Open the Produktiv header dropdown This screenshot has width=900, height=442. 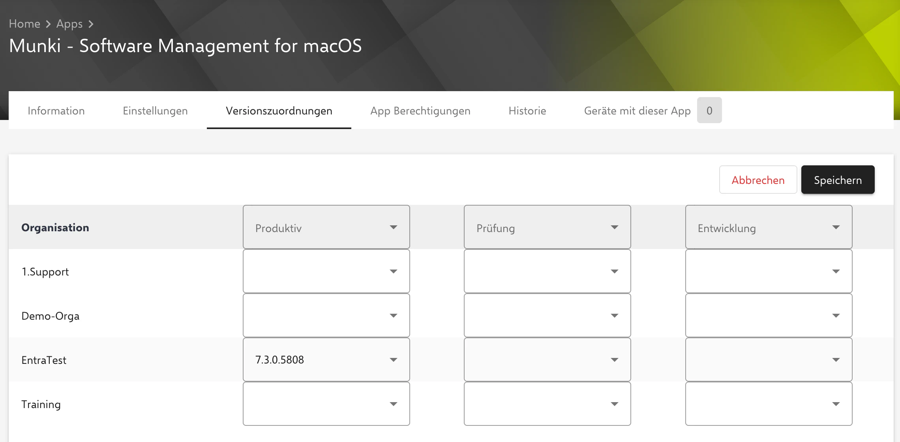[326, 227]
